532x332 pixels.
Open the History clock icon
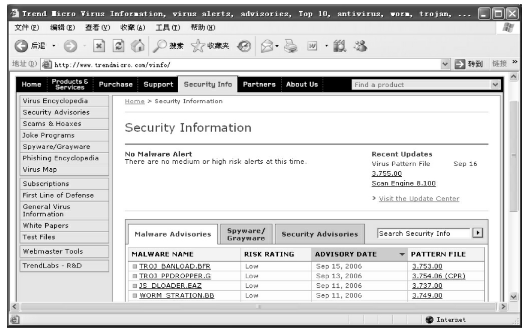tap(244, 46)
